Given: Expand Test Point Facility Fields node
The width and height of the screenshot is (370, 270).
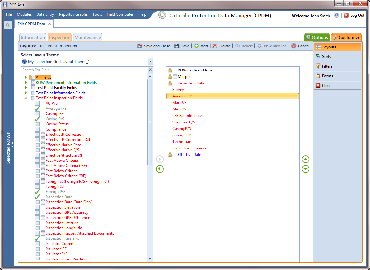Looking at the screenshot, I should [x=26, y=88].
